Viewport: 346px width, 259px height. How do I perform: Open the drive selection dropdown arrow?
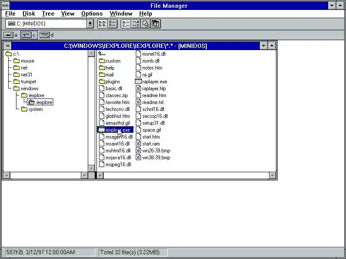click(x=90, y=24)
